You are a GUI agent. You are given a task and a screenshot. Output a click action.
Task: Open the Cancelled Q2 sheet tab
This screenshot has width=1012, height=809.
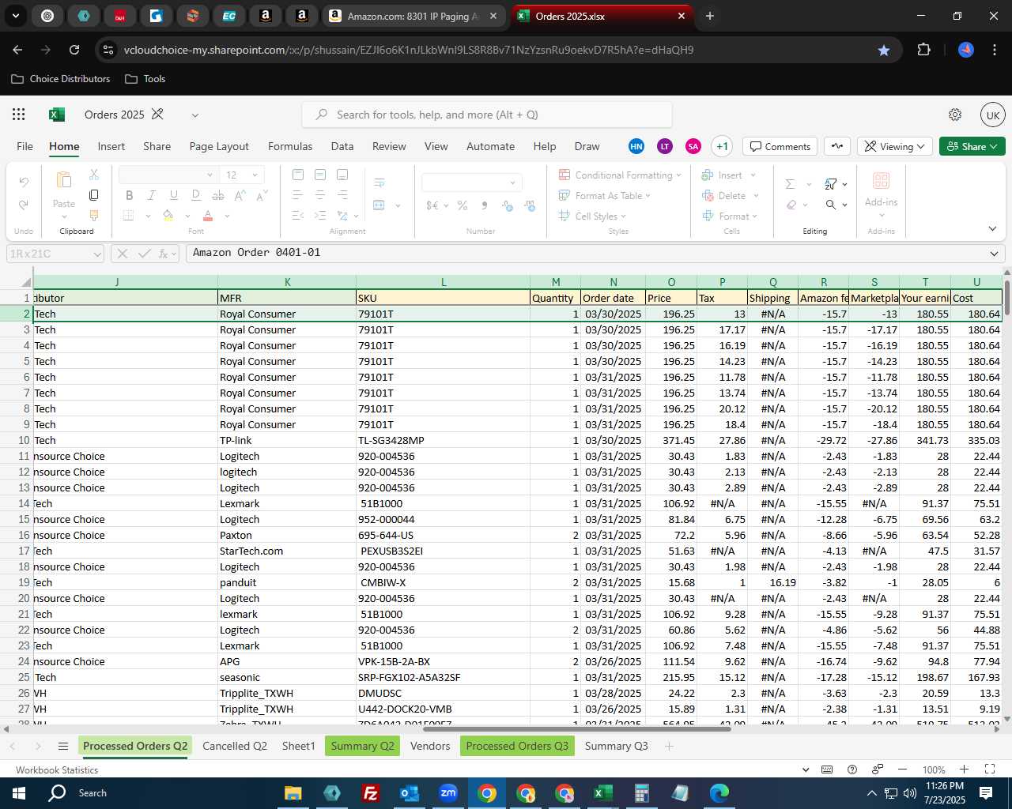(235, 746)
